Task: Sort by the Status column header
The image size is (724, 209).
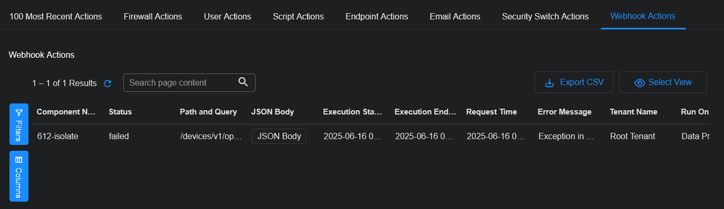Action: pos(120,112)
